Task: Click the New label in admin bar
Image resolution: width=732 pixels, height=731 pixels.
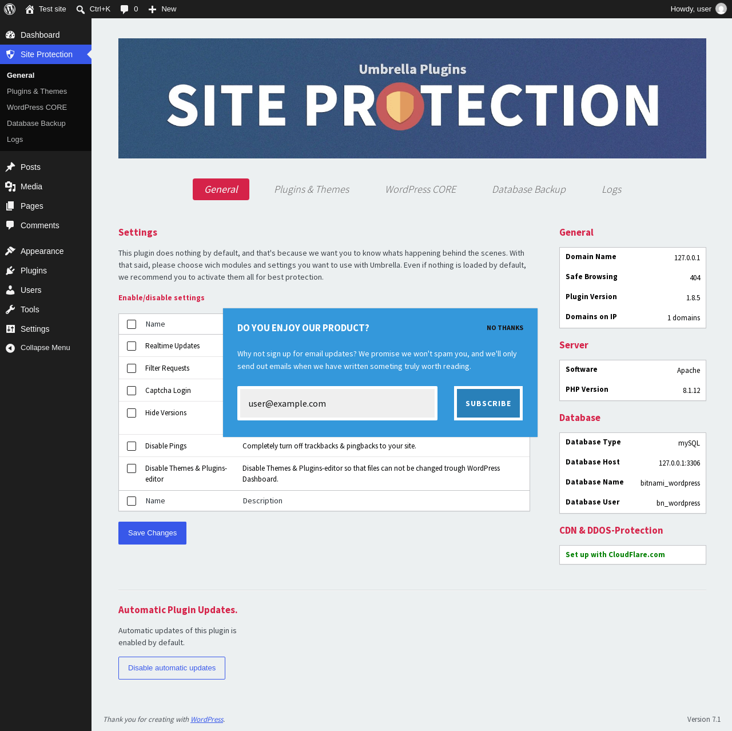Action: [169, 9]
